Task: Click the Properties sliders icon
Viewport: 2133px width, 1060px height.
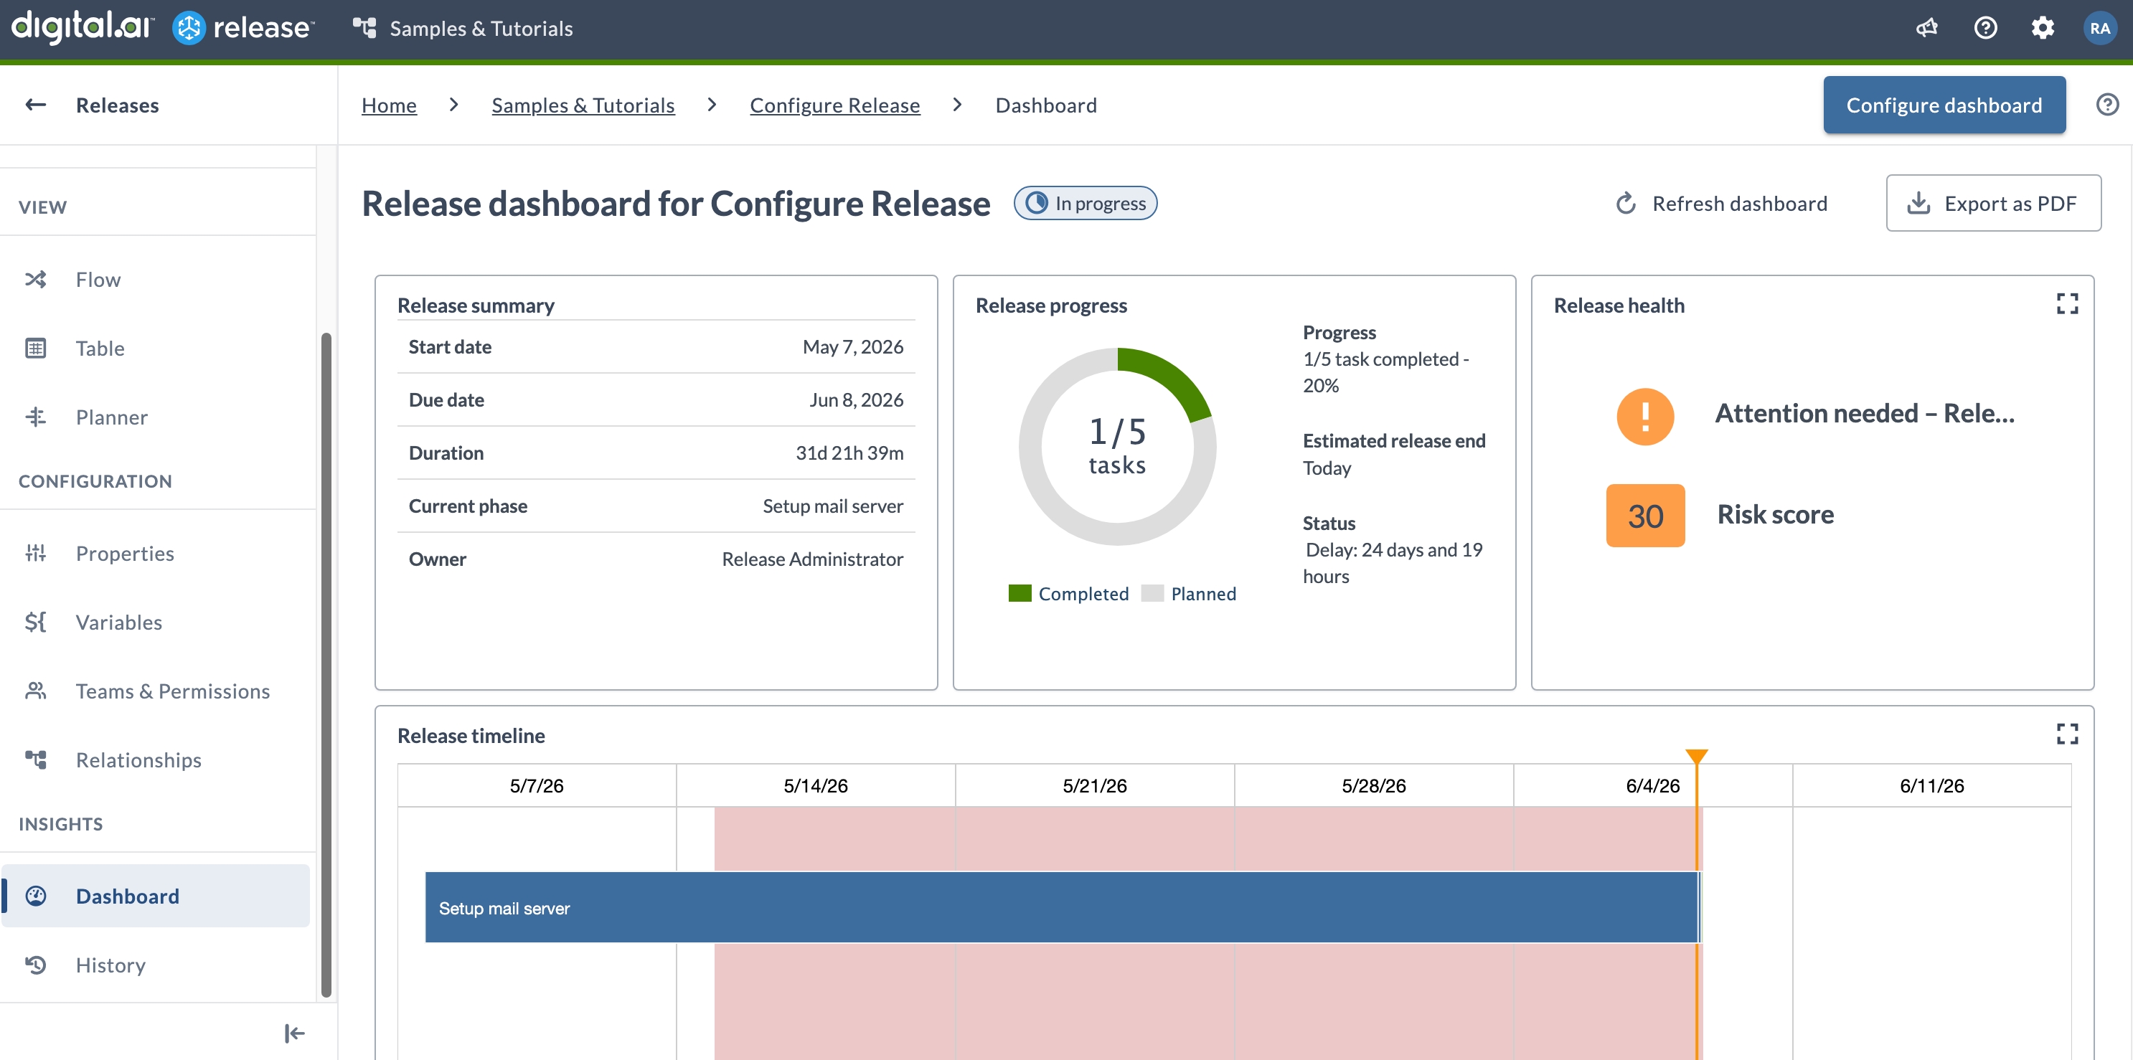Action: coord(36,554)
